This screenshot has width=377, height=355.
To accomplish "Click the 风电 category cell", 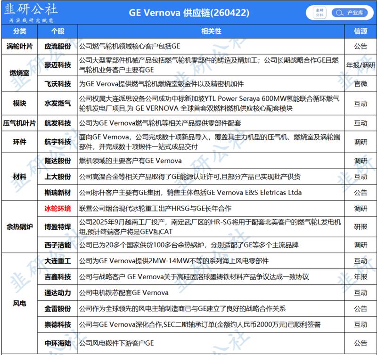I will [19, 303].
